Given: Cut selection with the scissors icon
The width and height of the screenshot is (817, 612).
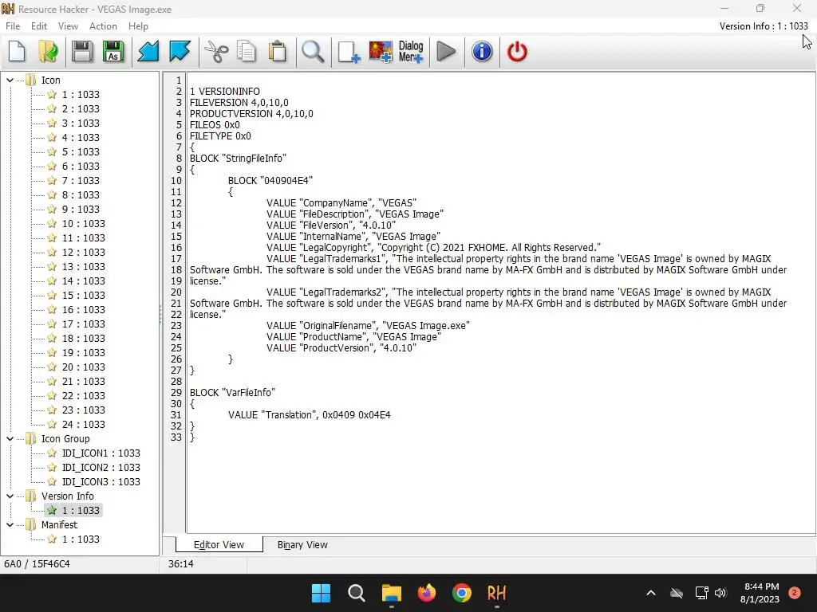Looking at the screenshot, I should coord(216,52).
